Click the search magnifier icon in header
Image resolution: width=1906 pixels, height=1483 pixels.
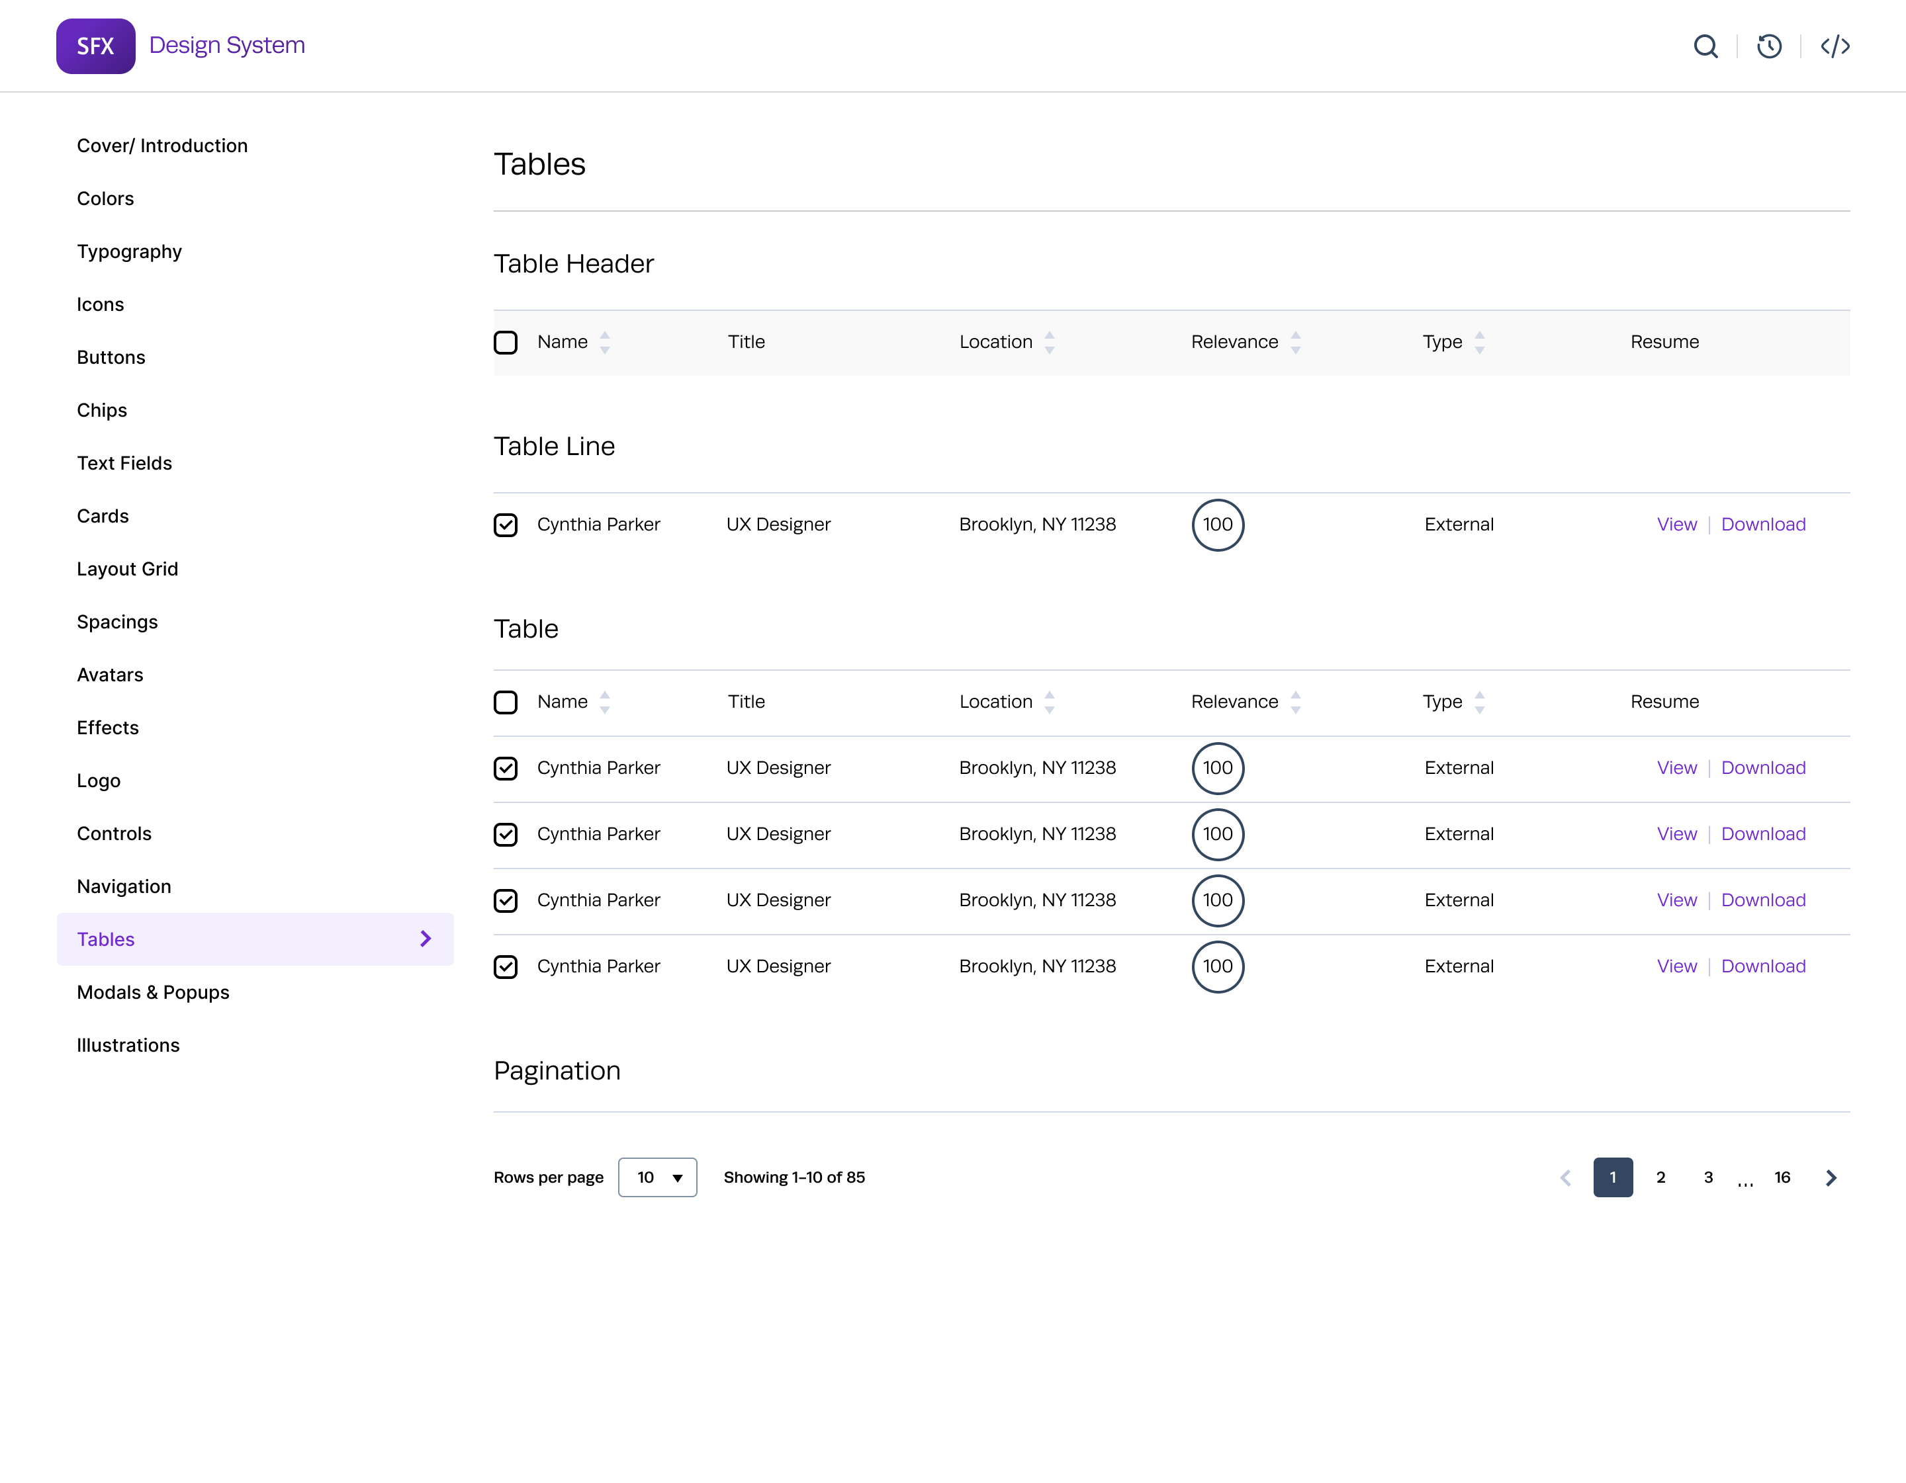pos(1705,46)
